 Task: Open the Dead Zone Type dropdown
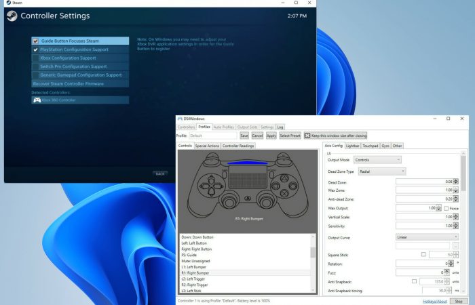[381, 171]
